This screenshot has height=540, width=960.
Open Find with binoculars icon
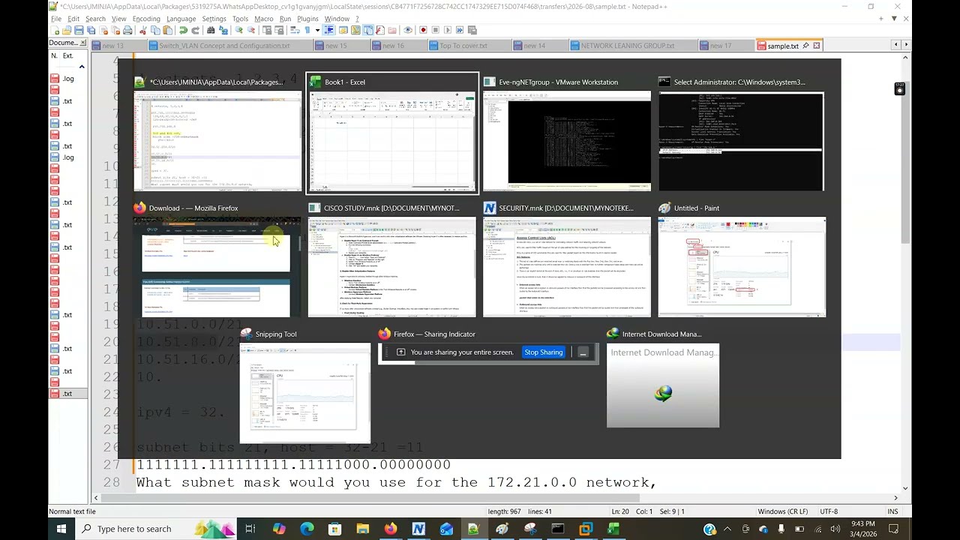pos(211,30)
